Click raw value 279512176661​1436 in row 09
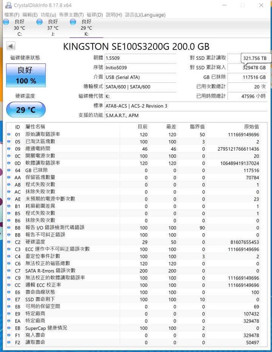The image size is (272, 352). tap(238, 149)
